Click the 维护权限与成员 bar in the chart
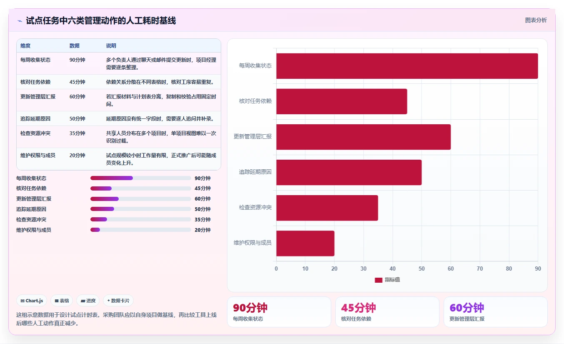The width and height of the screenshot is (564, 344). [305, 243]
